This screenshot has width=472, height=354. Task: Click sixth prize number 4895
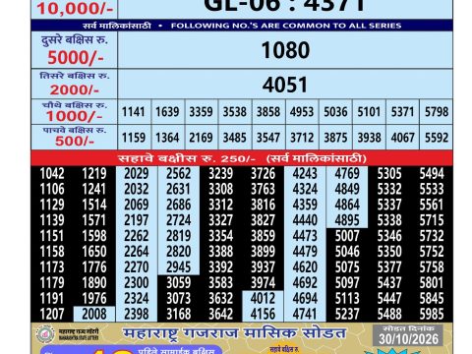[x=347, y=220]
